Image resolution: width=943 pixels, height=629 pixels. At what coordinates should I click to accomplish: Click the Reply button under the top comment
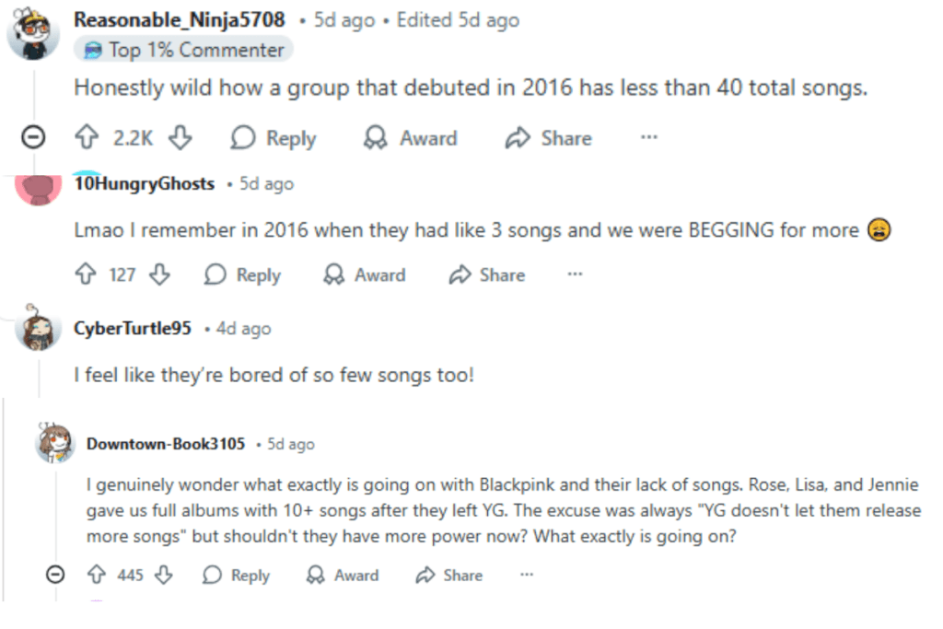(x=273, y=137)
